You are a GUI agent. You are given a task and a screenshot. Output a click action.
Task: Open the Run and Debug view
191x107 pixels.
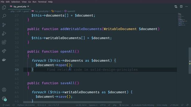[4, 34]
